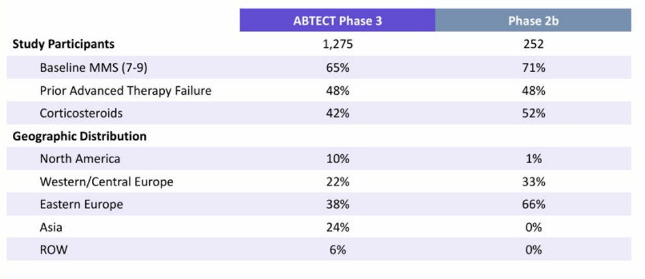Click the 71% Baseline MMS Phase 2b cell
Image resolution: width=645 pixels, height=279 pixels.
533,68
